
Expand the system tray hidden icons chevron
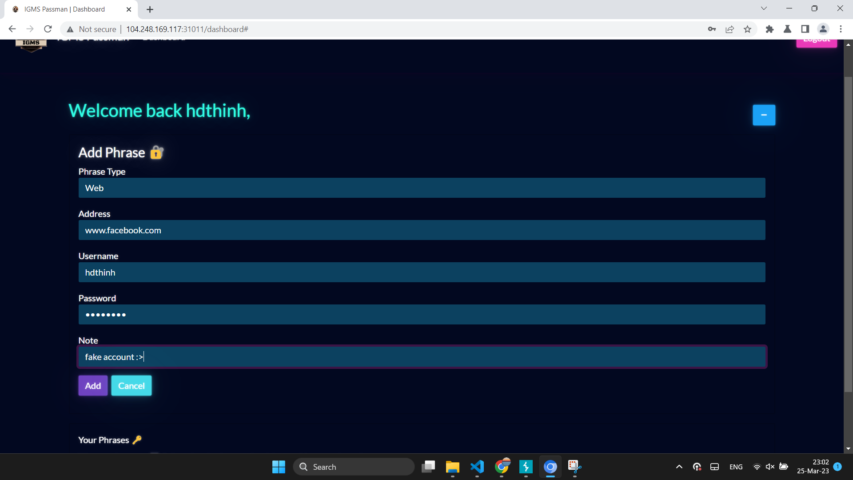point(679,467)
